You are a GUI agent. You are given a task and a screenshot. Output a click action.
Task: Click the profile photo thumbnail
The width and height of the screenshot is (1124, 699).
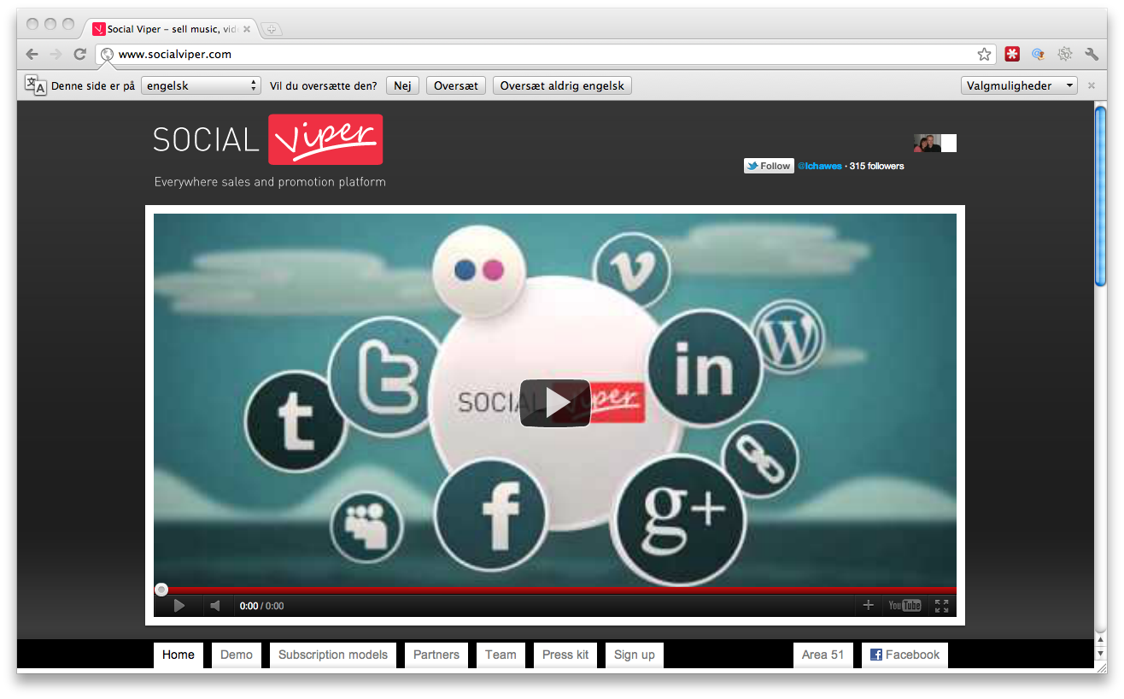pyautogui.click(x=927, y=143)
